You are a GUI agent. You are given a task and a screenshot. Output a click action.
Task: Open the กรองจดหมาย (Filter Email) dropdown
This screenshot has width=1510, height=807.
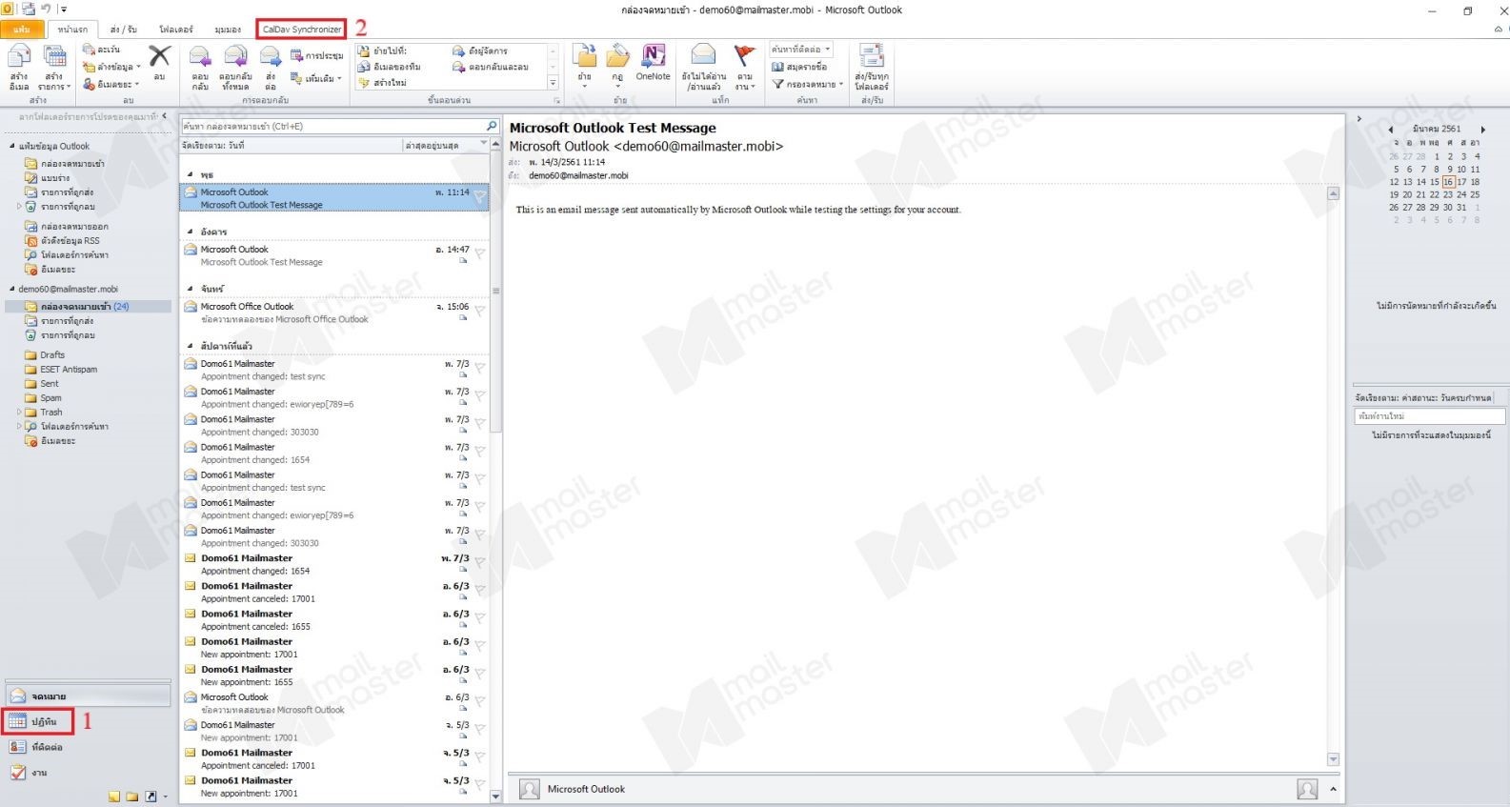click(807, 84)
